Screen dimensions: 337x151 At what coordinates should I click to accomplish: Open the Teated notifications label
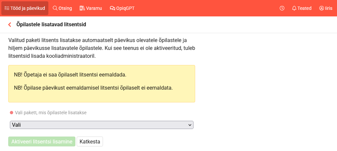coord(304,8)
